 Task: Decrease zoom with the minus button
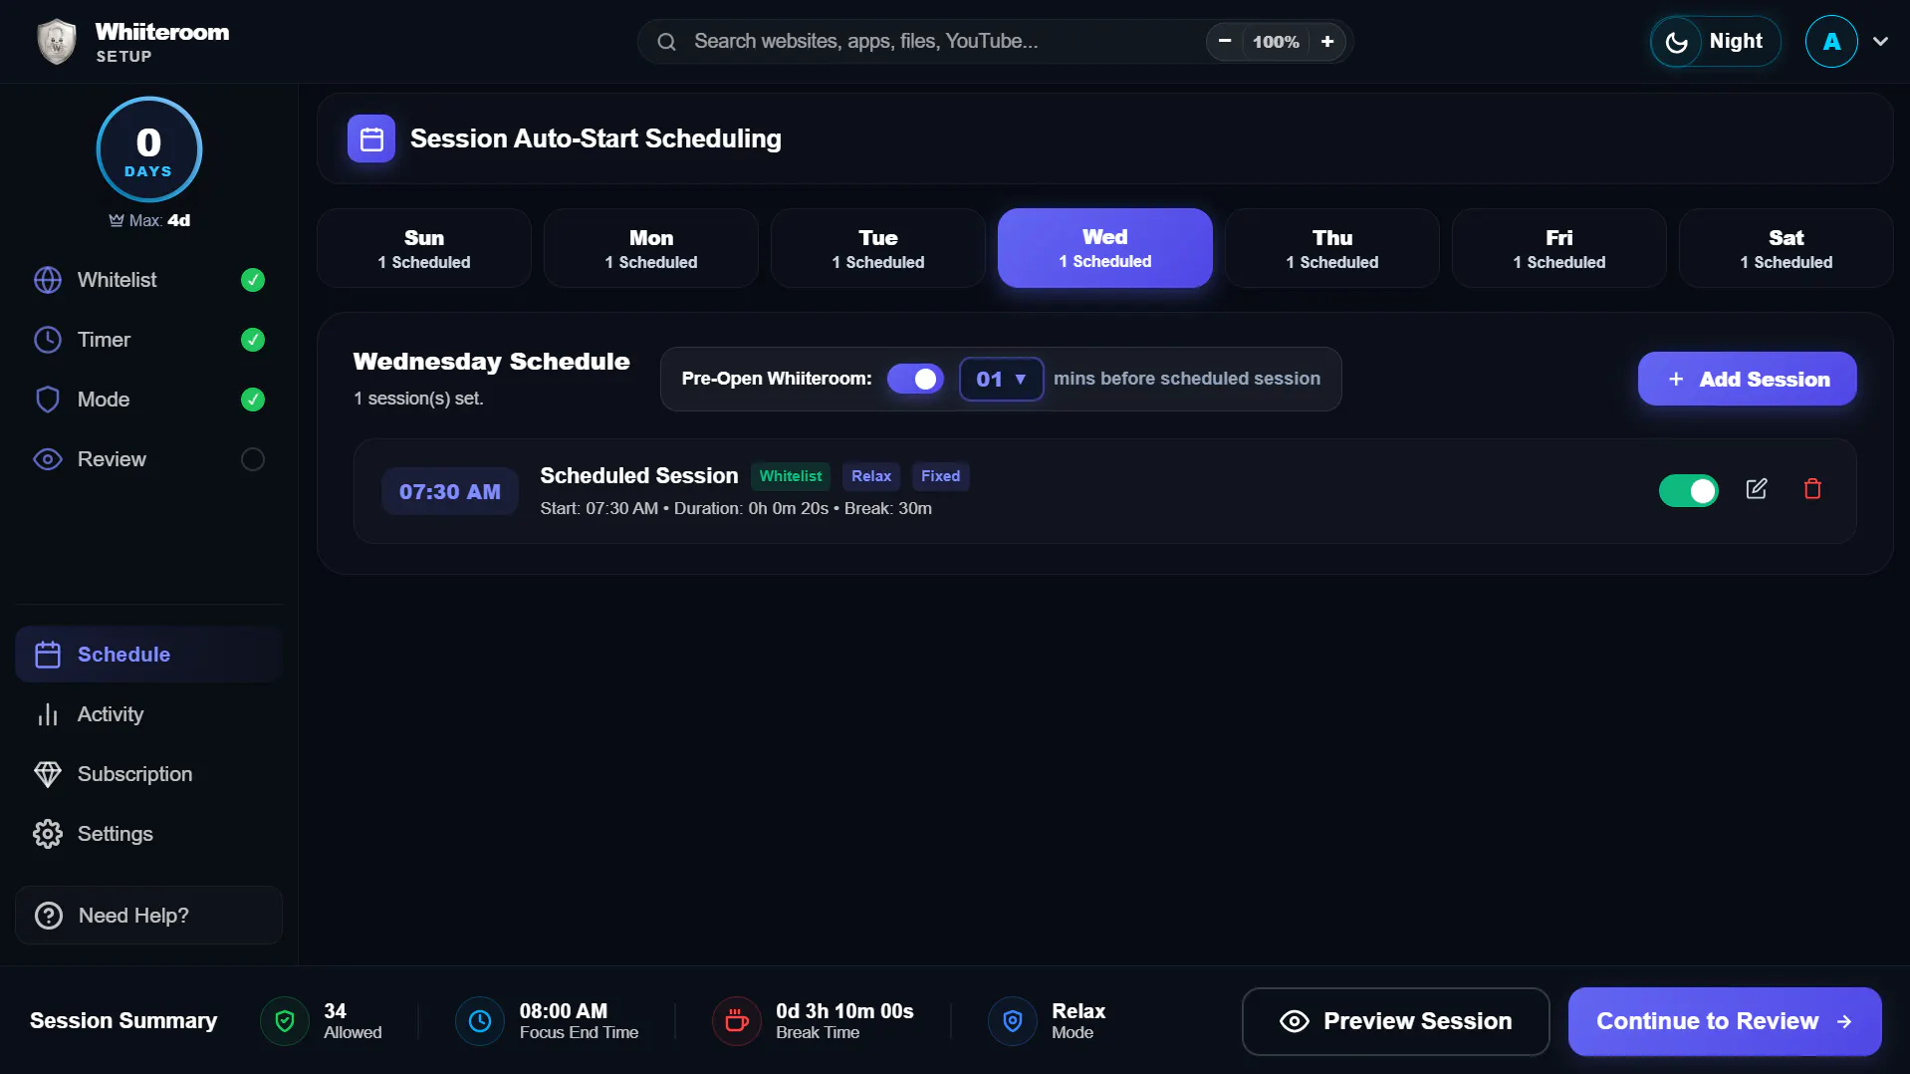coord(1225,42)
